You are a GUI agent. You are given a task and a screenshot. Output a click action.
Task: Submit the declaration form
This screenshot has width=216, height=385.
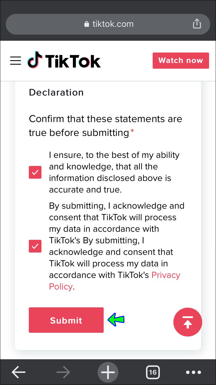[66, 320]
